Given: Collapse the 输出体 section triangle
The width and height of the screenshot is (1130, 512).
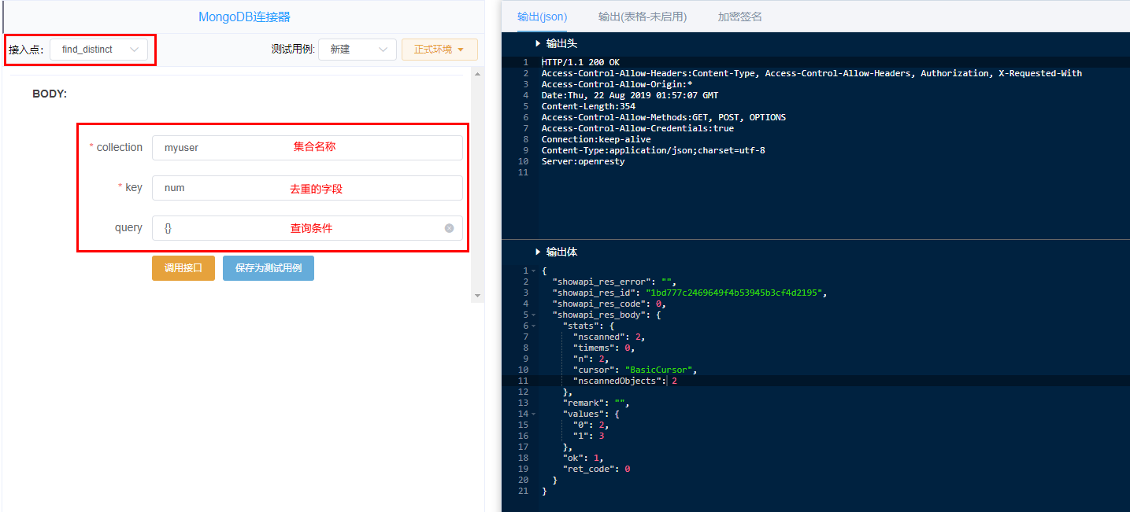Looking at the screenshot, I should click(x=538, y=252).
